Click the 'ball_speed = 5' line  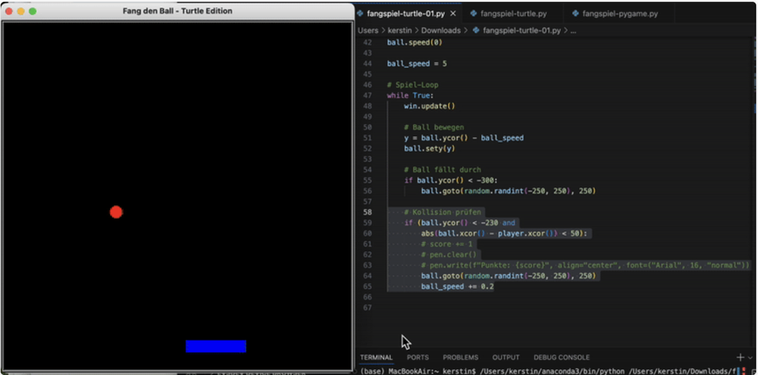(x=417, y=64)
